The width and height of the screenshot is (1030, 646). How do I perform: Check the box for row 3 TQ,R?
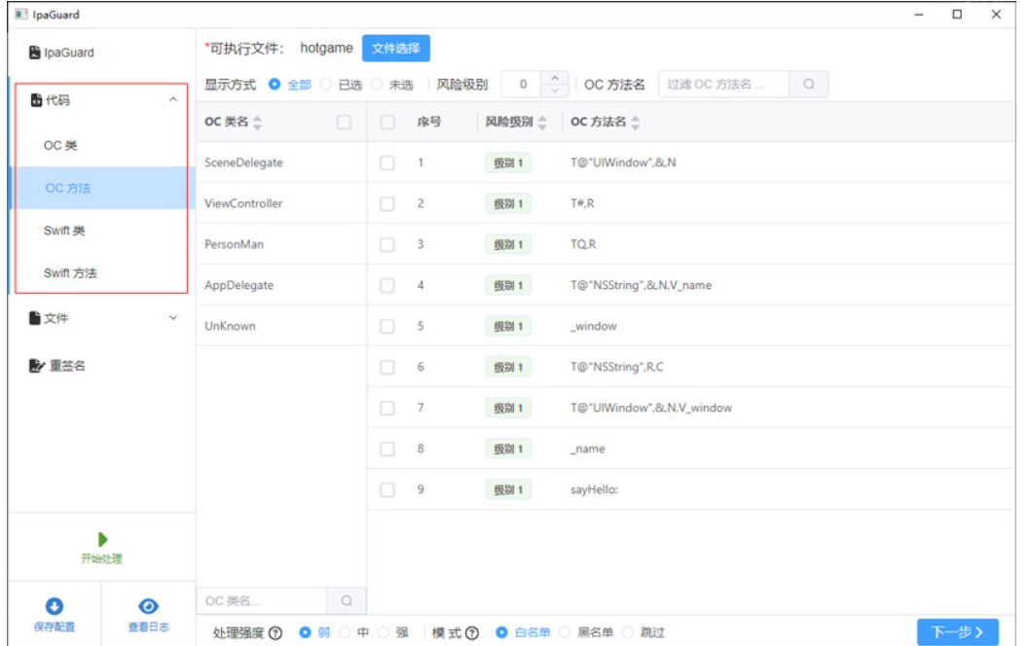tap(387, 245)
